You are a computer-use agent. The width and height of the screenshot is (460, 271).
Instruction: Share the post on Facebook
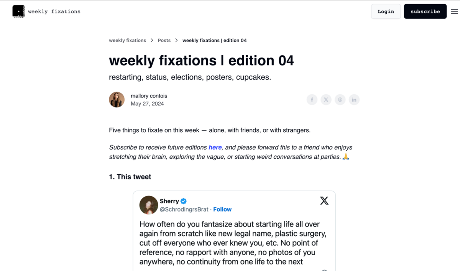tap(312, 100)
